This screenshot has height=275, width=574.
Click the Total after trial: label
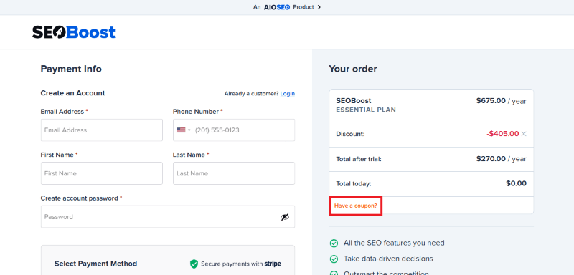pyautogui.click(x=359, y=159)
